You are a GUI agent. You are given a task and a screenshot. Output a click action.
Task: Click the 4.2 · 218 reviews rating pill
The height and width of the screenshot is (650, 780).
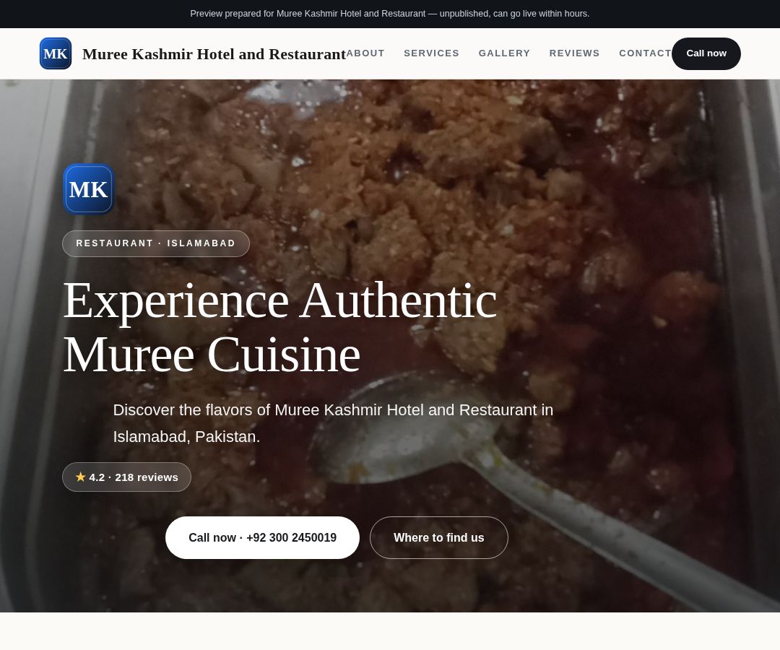tap(127, 477)
